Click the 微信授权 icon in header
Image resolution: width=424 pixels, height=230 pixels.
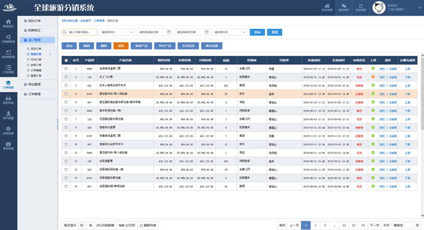click(x=343, y=8)
